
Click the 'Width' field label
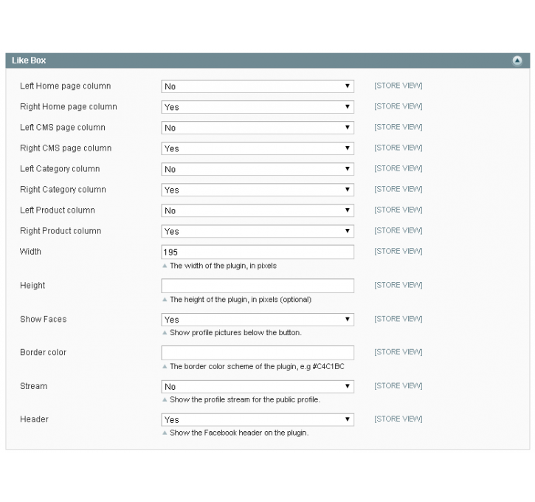coord(30,252)
